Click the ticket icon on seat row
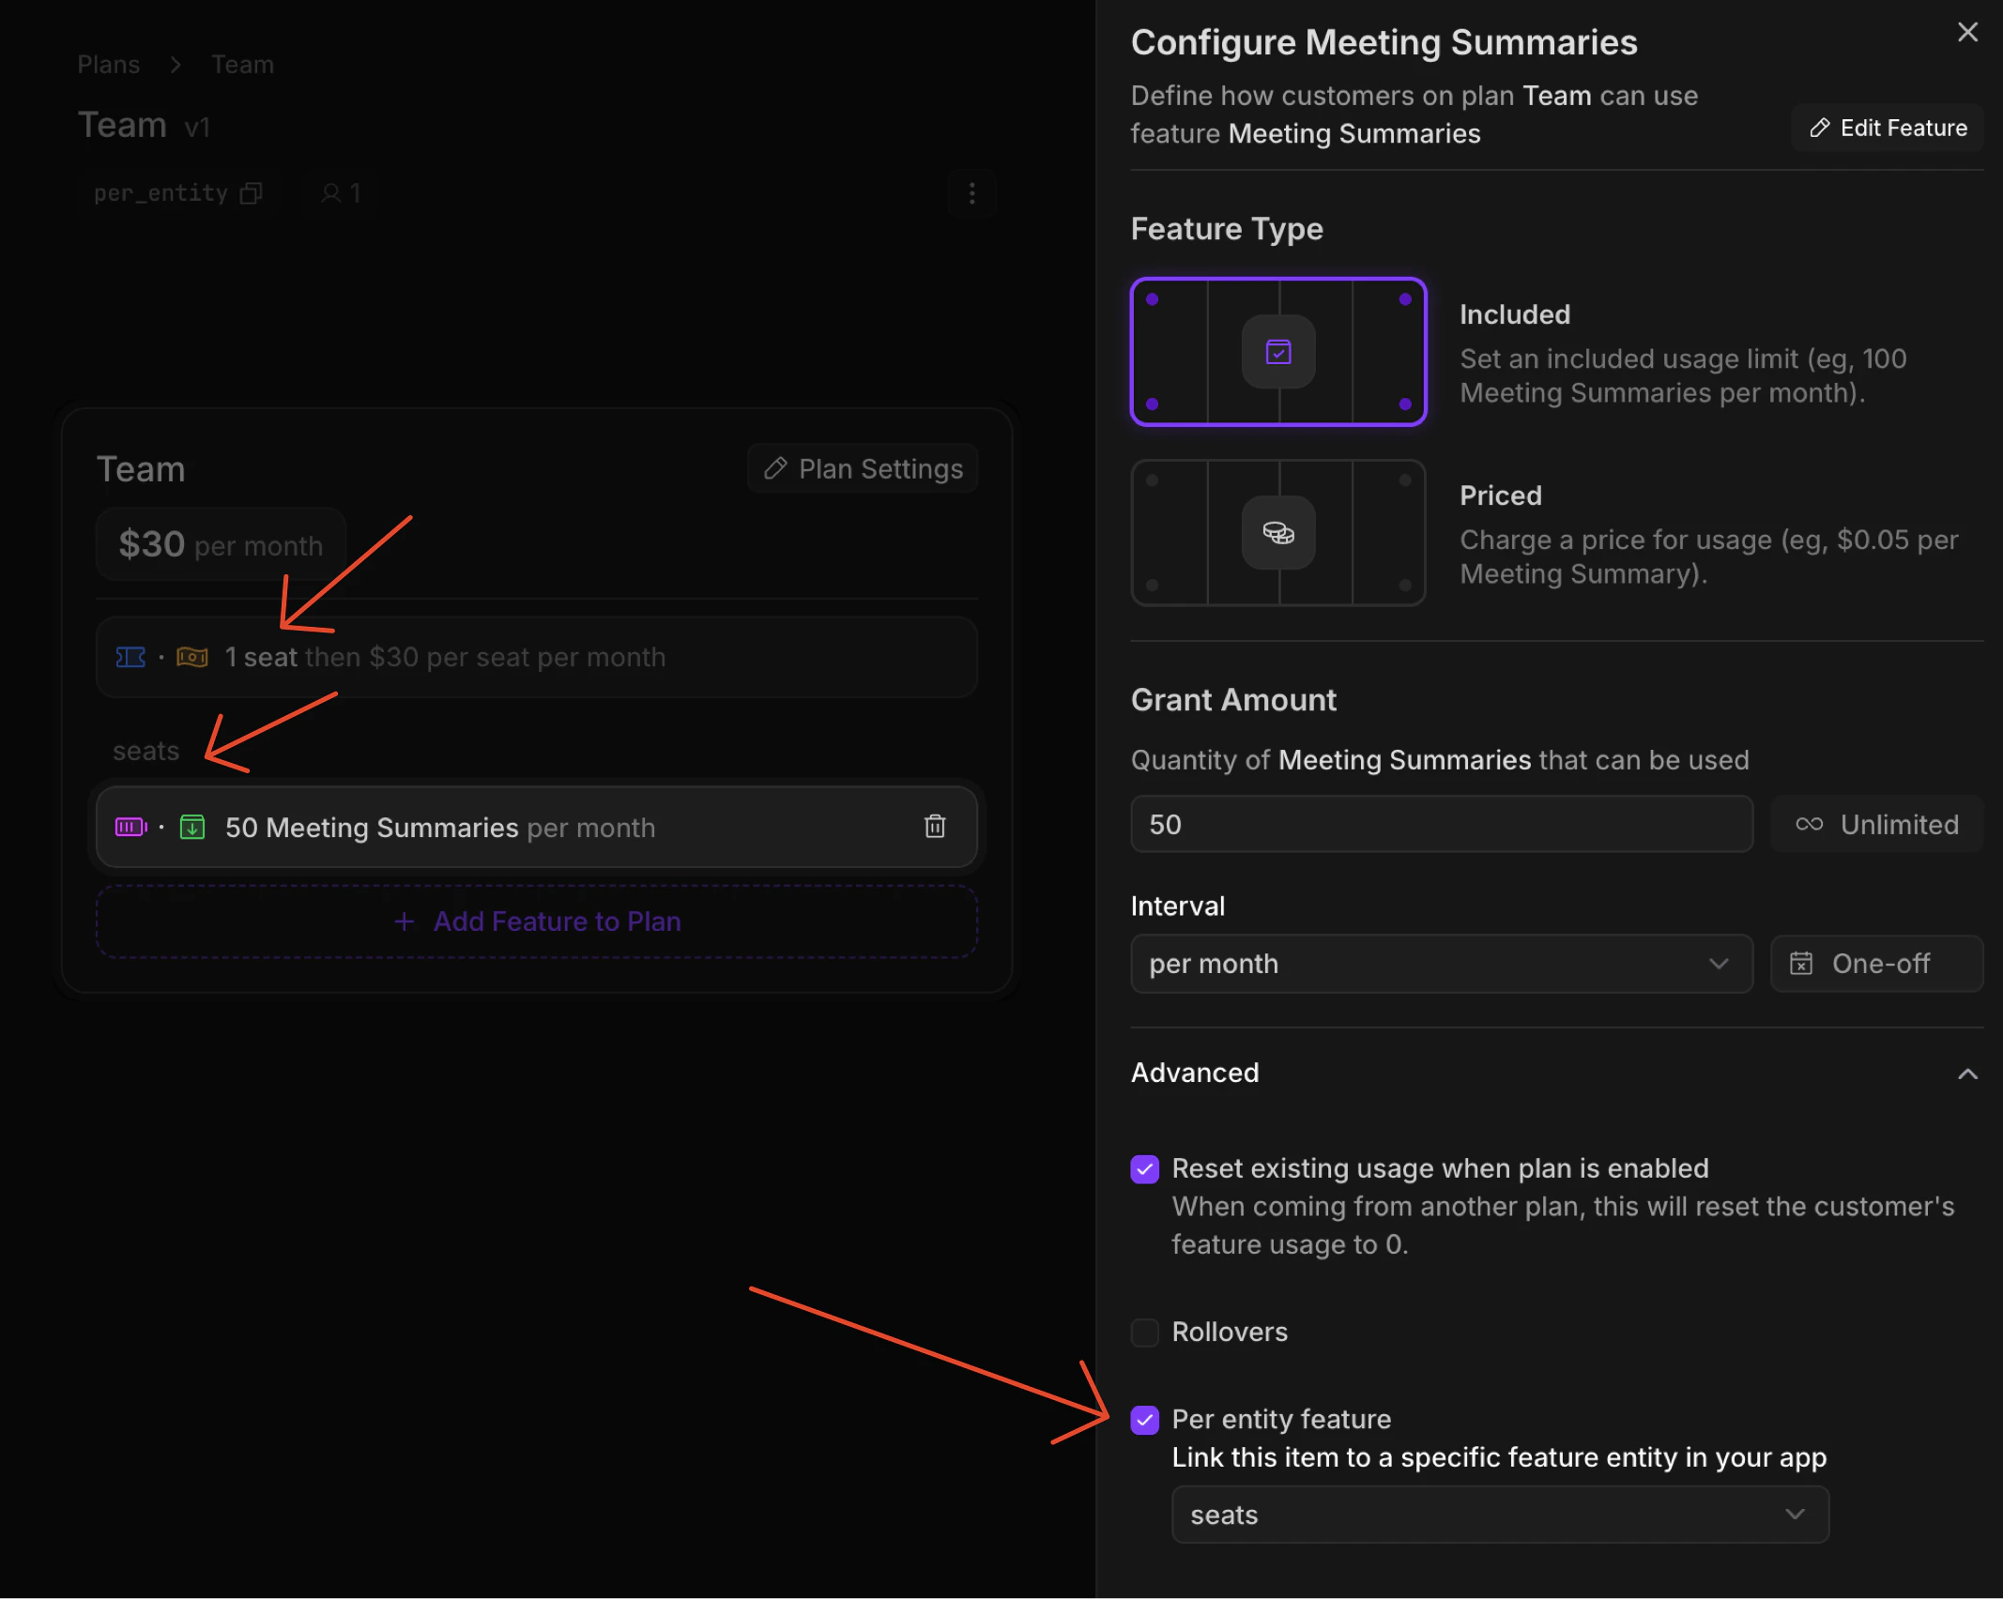Image resolution: width=2003 pixels, height=1599 pixels. coord(130,657)
